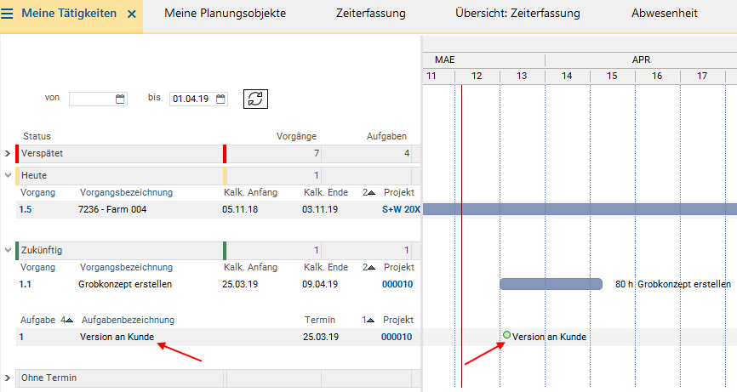Open calendar picker for 'von' date
Image resolution: width=737 pixels, height=392 pixels.
[x=120, y=99]
